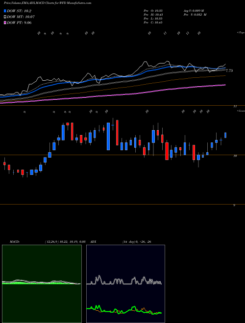Click the 'Pre O' opening price value
Screen dimensions: 245x323
[153, 10]
